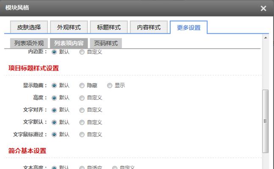
Task: Click the vertical scrollbar thumb
Action: pyautogui.click(x=265, y=121)
